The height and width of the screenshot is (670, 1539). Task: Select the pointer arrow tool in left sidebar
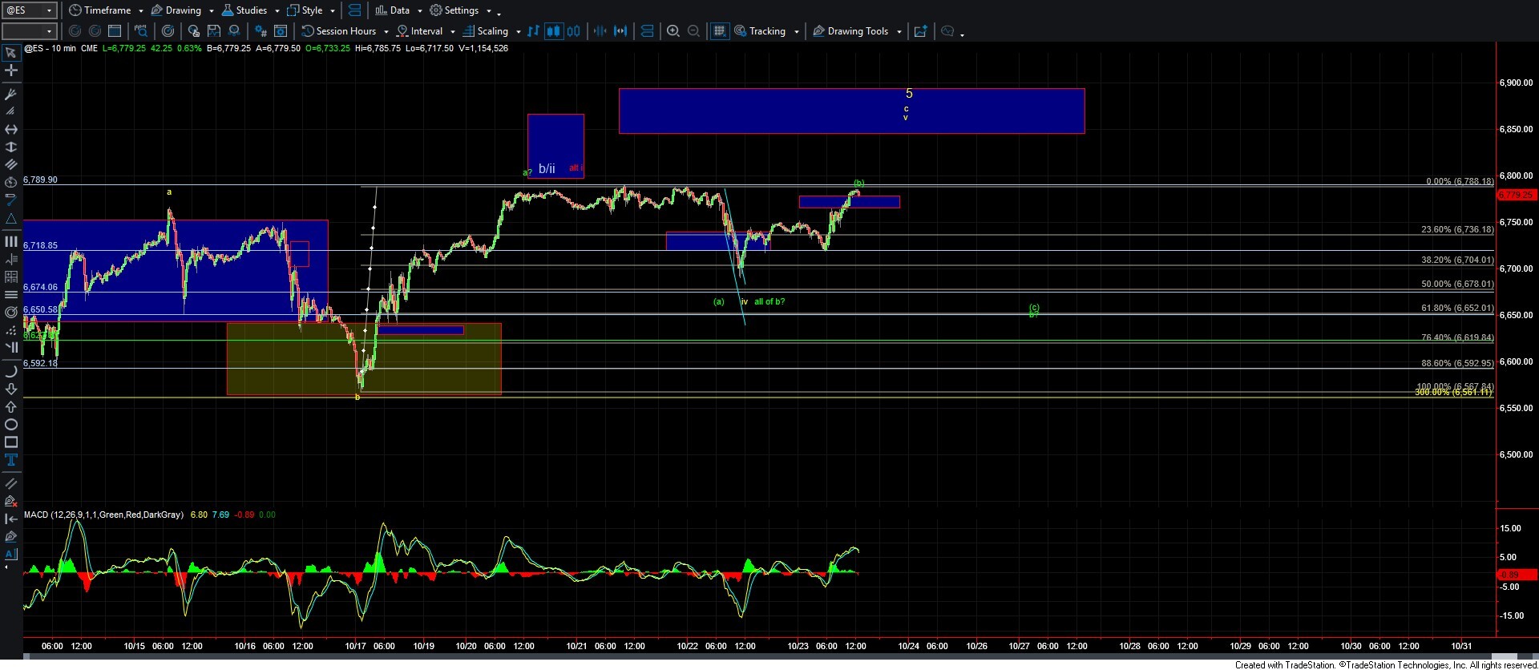11,53
